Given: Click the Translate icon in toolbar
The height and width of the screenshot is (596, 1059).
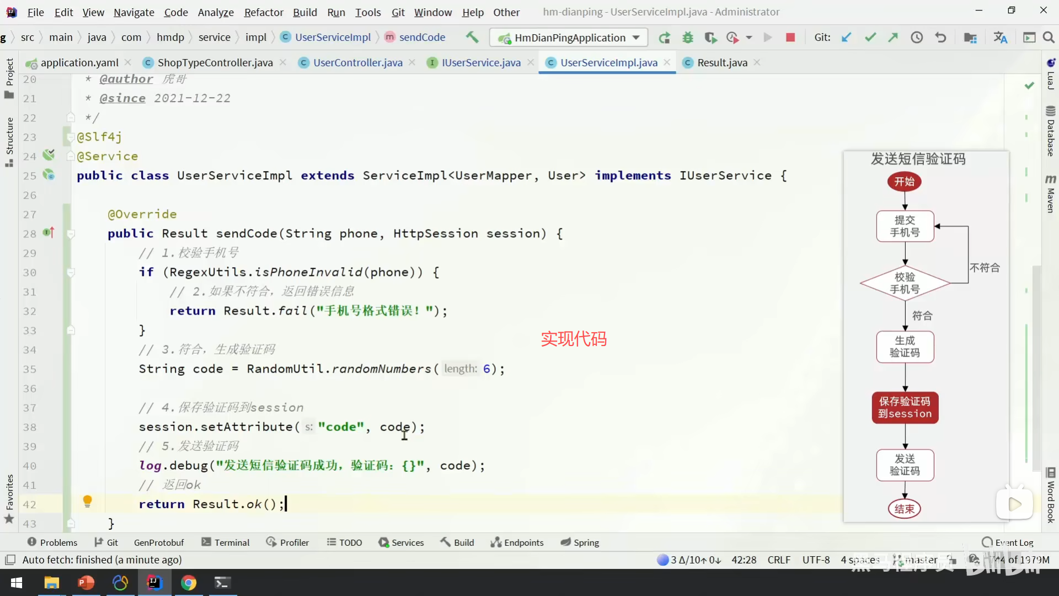Looking at the screenshot, I should click(1000, 38).
